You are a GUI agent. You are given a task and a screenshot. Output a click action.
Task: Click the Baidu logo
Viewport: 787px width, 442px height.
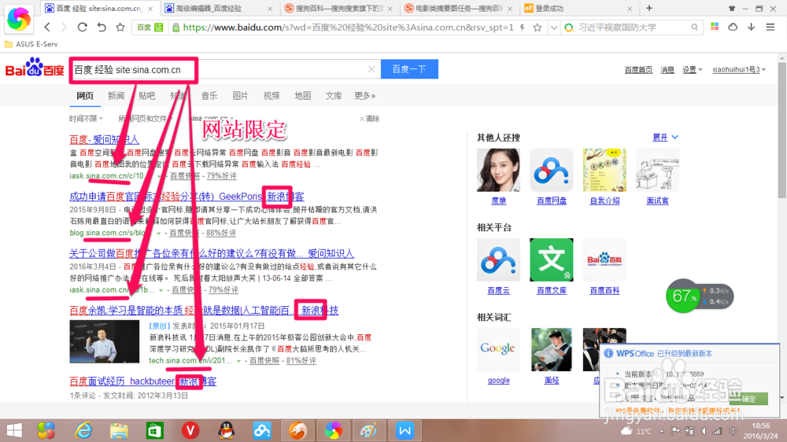pyautogui.click(x=35, y=68)
